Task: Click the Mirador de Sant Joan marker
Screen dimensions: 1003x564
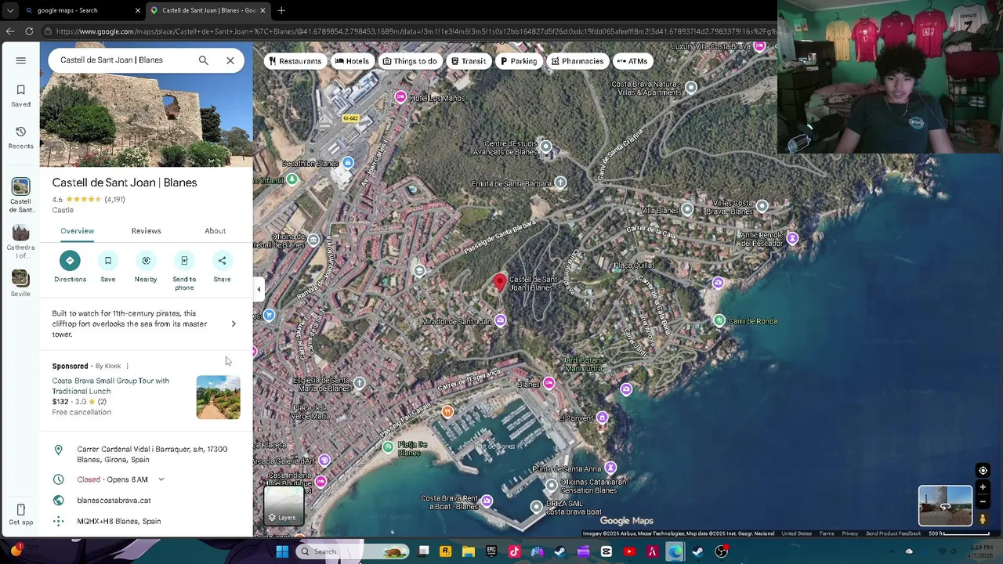Action: [500, 320]
